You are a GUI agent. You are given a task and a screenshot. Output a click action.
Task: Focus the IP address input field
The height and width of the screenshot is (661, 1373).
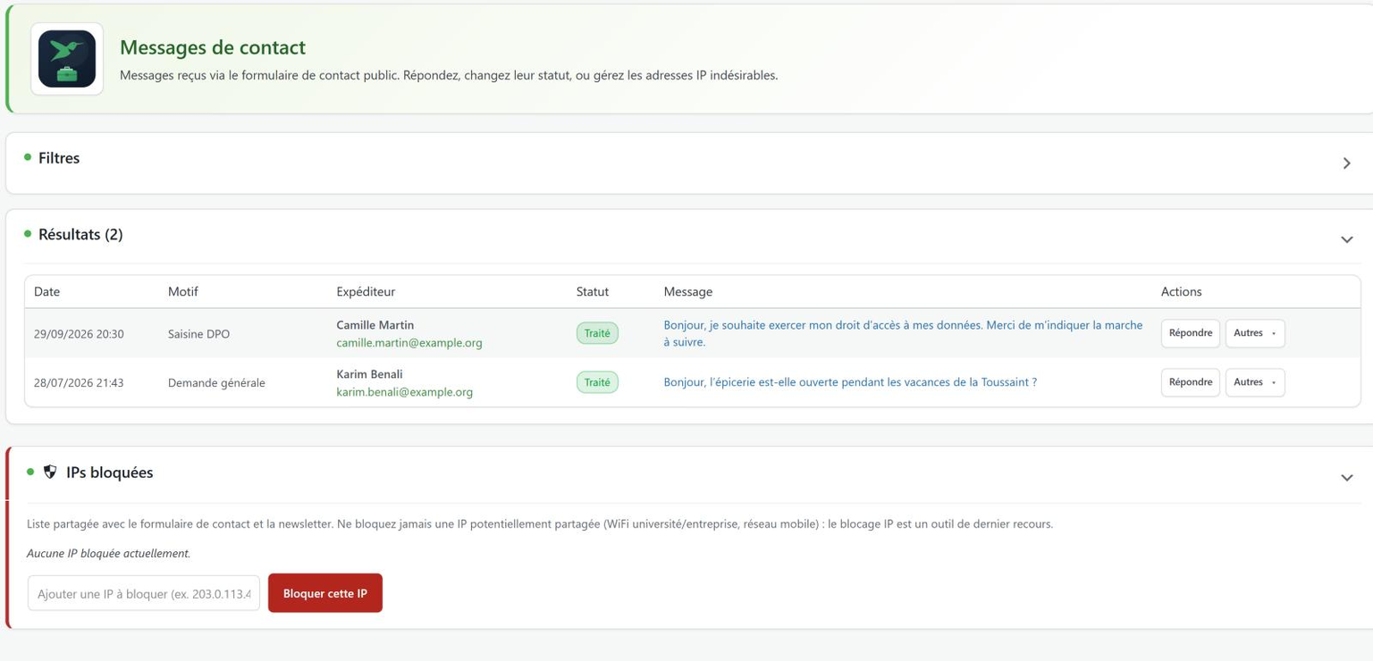coord(144,593)
